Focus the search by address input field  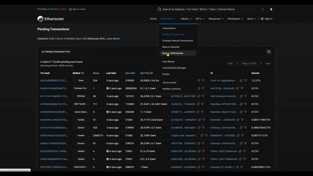[210, 9]
